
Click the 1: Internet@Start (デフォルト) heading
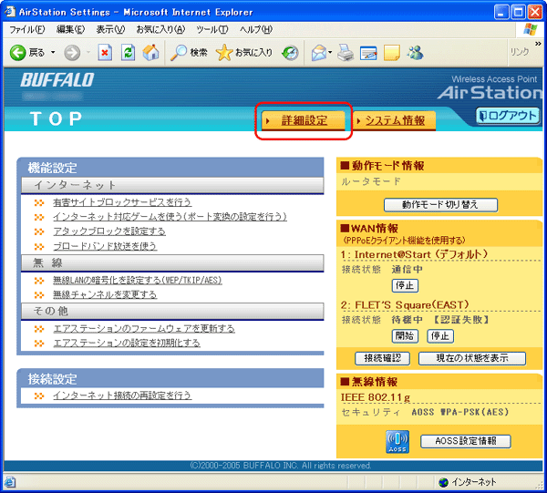pos(414,254)
